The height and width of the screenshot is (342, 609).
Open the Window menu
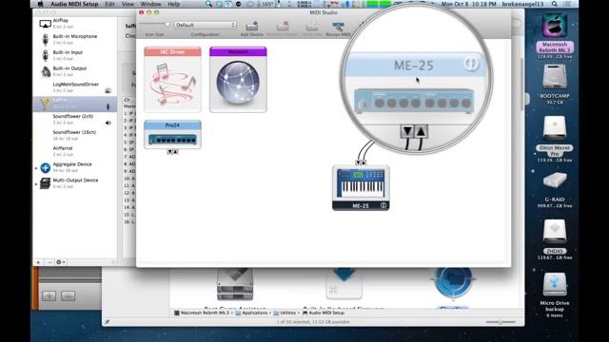[x=150, y=4]
